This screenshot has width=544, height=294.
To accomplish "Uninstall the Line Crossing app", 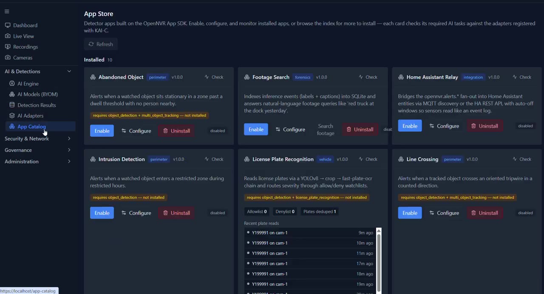I will (484, 213).
